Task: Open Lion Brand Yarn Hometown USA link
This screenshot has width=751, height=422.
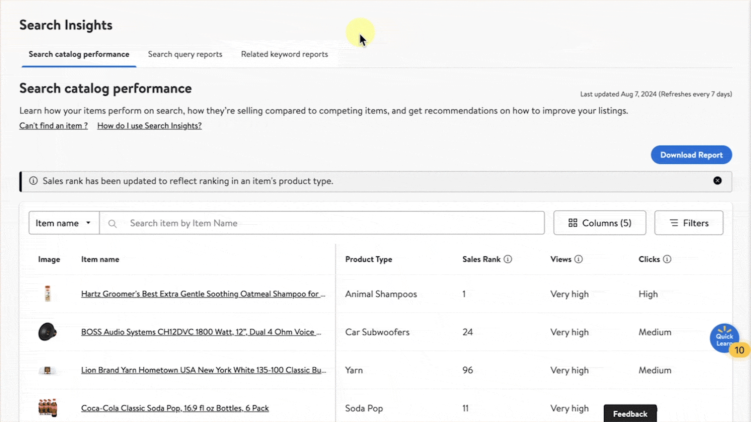Action: tap(203, 370)
